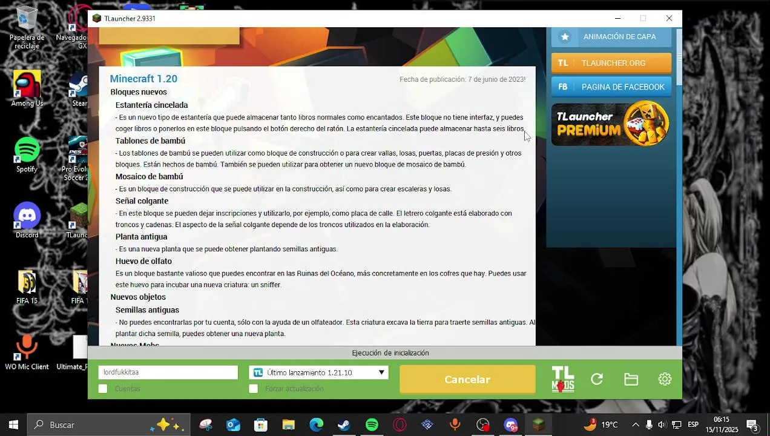
Task: Open TLauncher Premium banner
Action: pos(611,124)
